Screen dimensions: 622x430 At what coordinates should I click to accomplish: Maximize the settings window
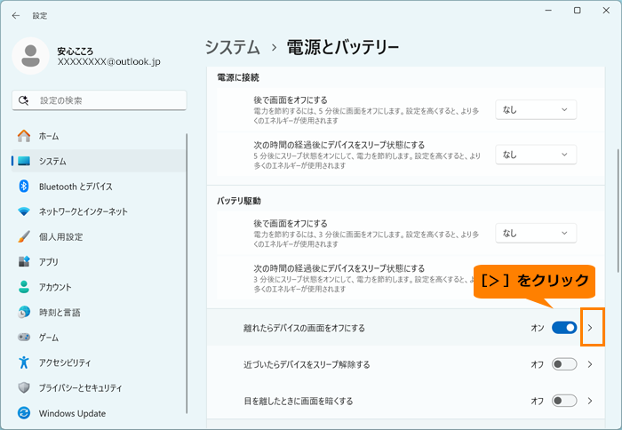point(578,11)
